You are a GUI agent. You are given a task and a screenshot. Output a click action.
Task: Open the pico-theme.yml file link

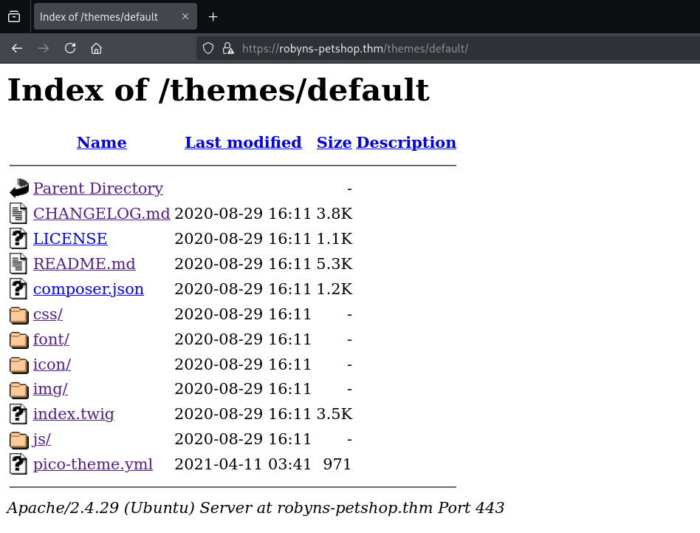click(x=92, y=464)
